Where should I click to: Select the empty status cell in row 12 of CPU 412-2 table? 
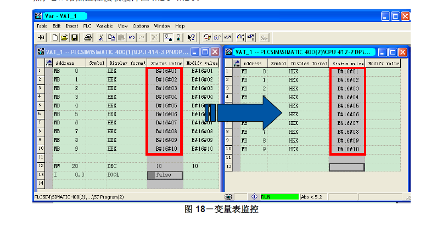pos(346,167)
